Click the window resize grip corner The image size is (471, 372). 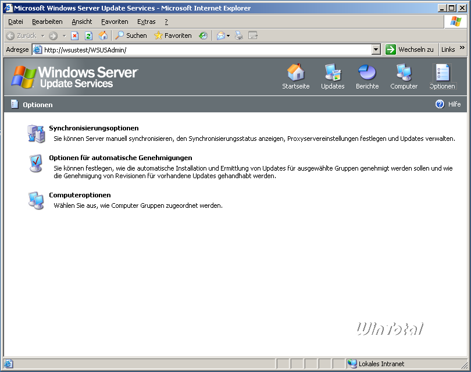tap(465, 365)
